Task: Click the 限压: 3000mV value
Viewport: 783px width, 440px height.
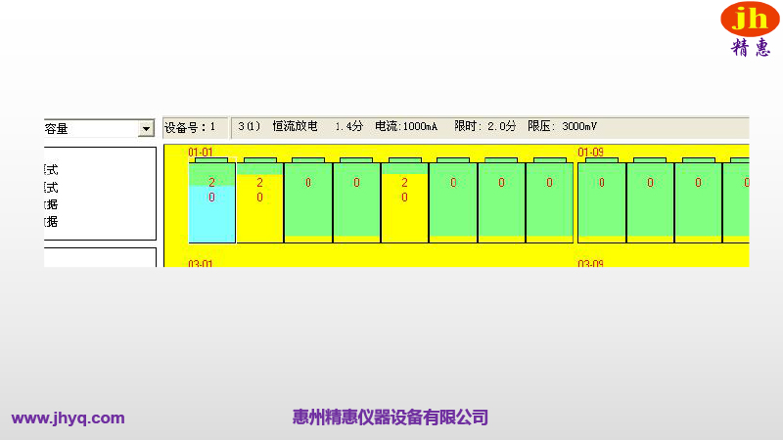Action: [x=562, y=126]
